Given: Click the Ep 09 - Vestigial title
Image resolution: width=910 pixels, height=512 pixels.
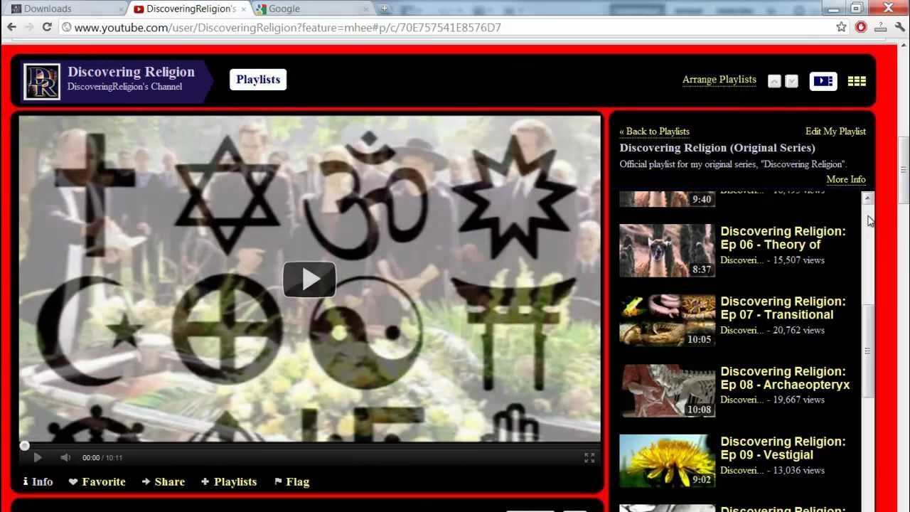Looking at the screenshot, I should coord(783,448).
